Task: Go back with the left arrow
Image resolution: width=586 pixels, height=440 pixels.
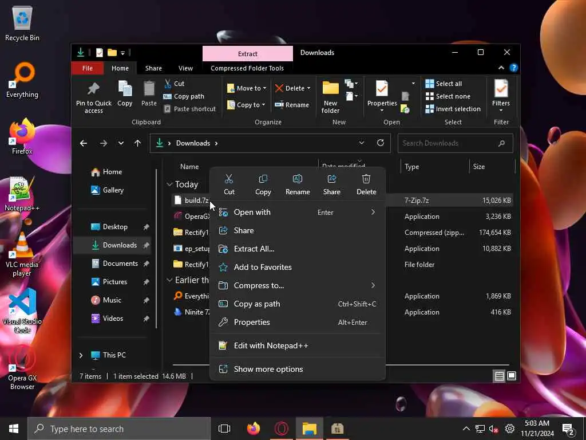Action: 84,143
